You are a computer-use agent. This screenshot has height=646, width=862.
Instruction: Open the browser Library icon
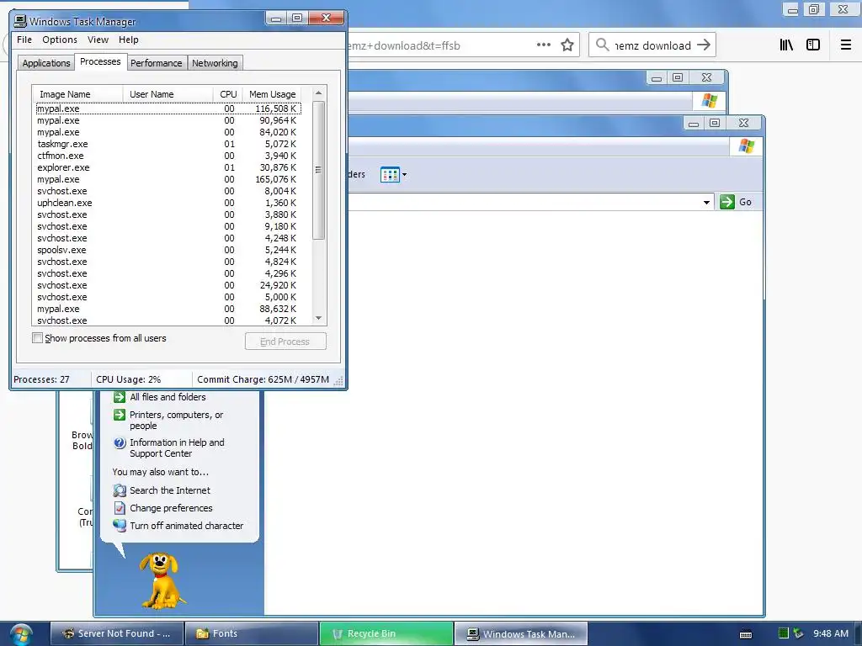point(786,45)
